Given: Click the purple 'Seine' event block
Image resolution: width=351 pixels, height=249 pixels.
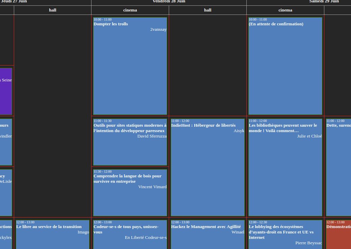Looking at the screenshot, I should 6,91.
